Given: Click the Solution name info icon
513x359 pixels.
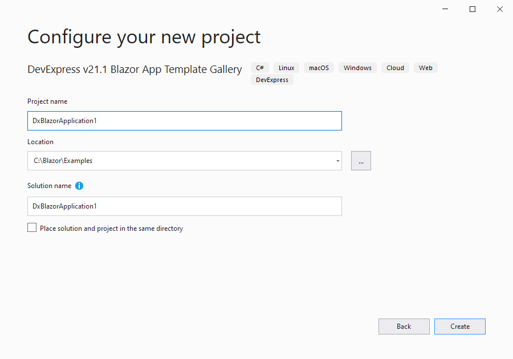Looking at the screenshot, I should click(x=79, y=186).
